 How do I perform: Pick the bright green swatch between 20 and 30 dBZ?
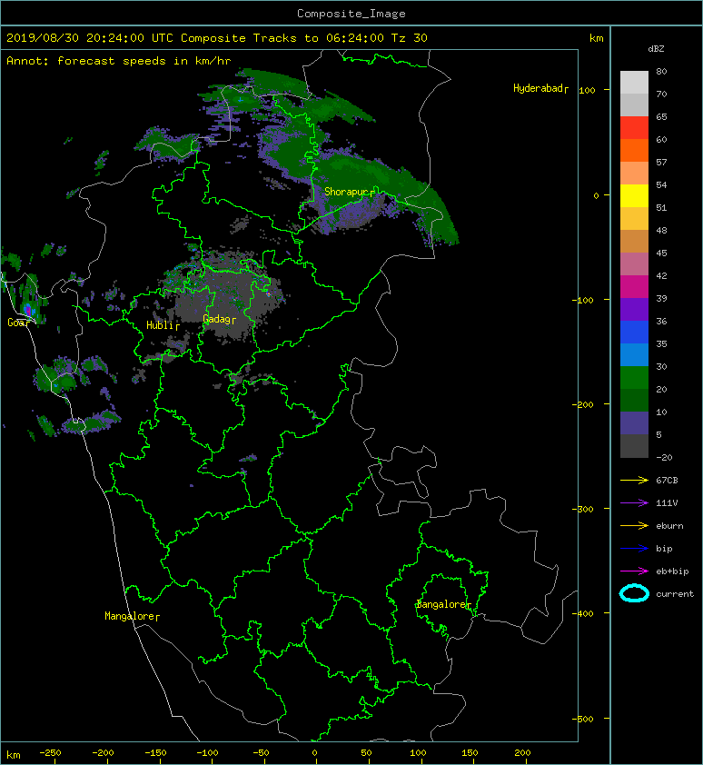click(634, 378)
